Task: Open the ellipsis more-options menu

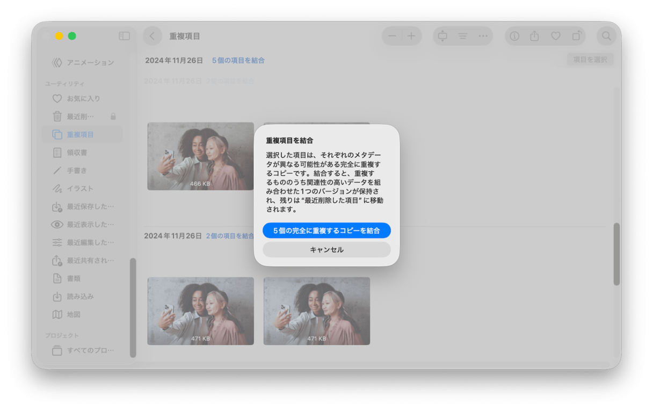Action: pyautogui.click(x=482, y=35)
